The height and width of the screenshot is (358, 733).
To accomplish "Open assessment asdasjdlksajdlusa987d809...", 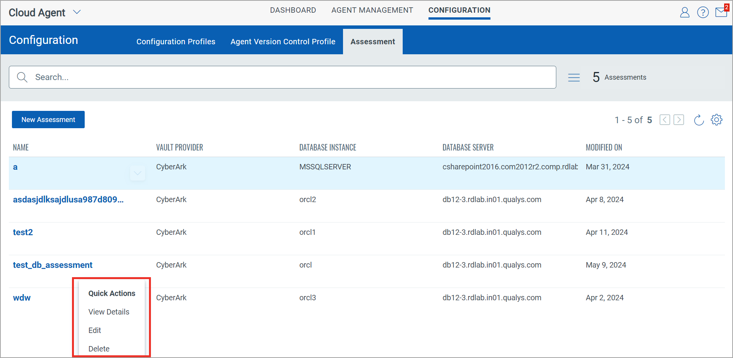I will [x=68, y=199].
